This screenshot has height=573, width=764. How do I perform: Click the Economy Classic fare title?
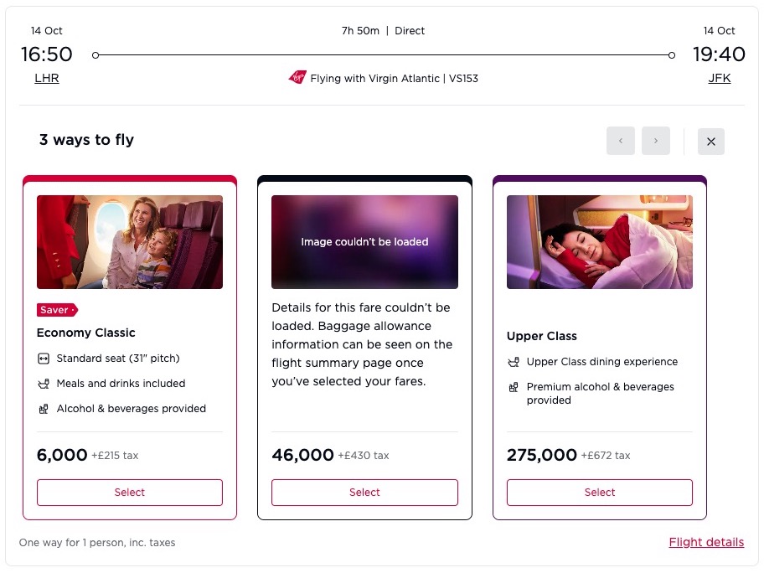[x=85, y=333]
